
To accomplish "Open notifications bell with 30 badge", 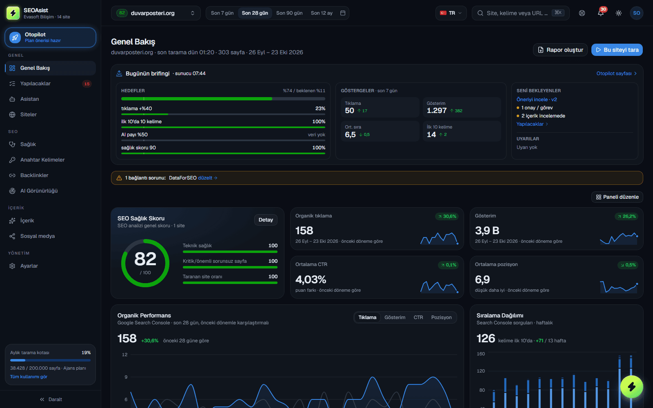I will click(x=600, y=13).
